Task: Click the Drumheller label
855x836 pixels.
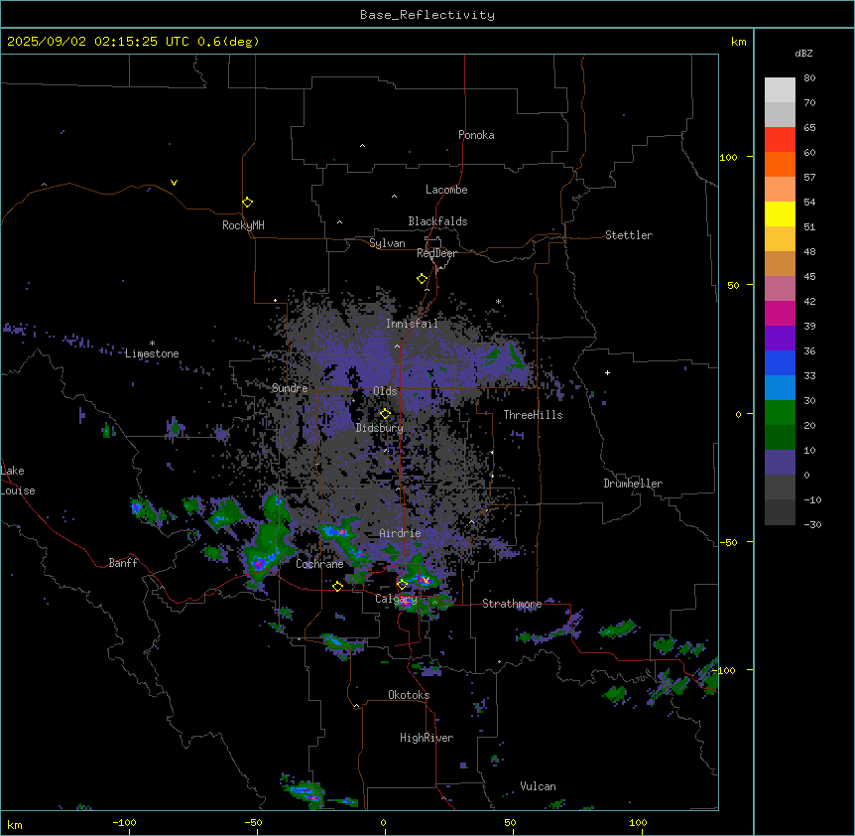Action: (x=633, y=484)
